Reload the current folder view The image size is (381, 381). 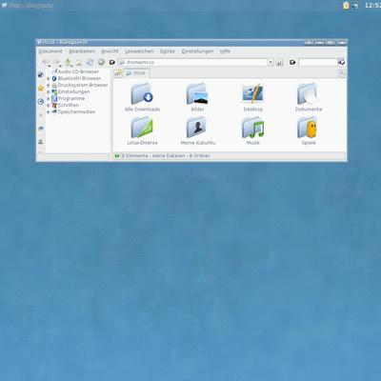pos(90,62)
